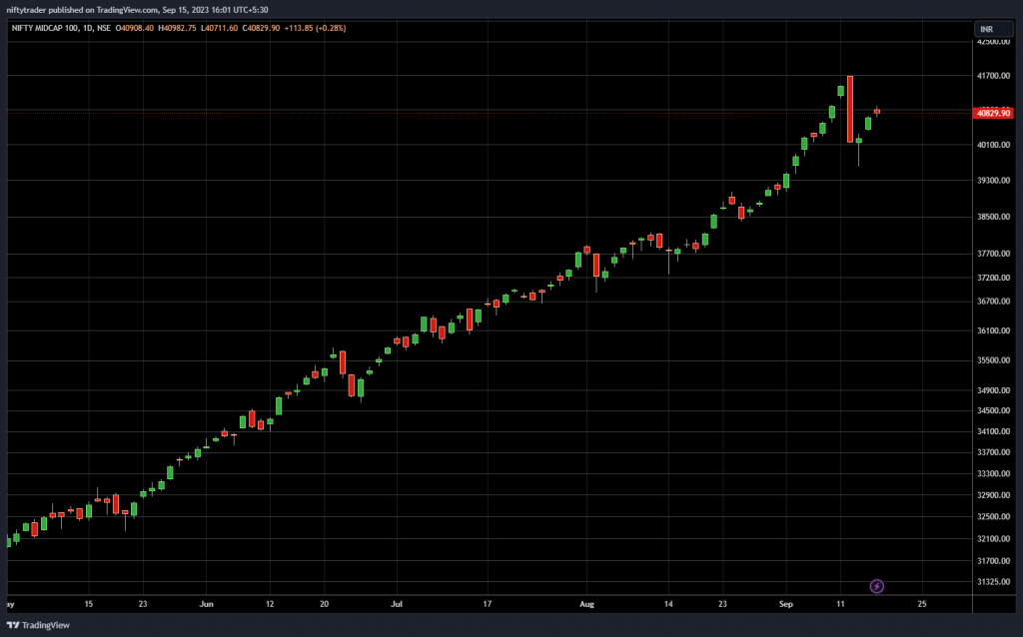Click the Sep label on the time axis
The height and width of the screenshot is (637, 1023).
(786, 604)
